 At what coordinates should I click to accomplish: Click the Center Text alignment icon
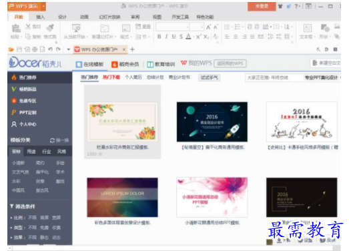tap(236, 37)
